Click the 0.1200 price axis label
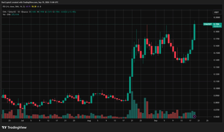Viewport: 224px width, 132px height. 216,74
